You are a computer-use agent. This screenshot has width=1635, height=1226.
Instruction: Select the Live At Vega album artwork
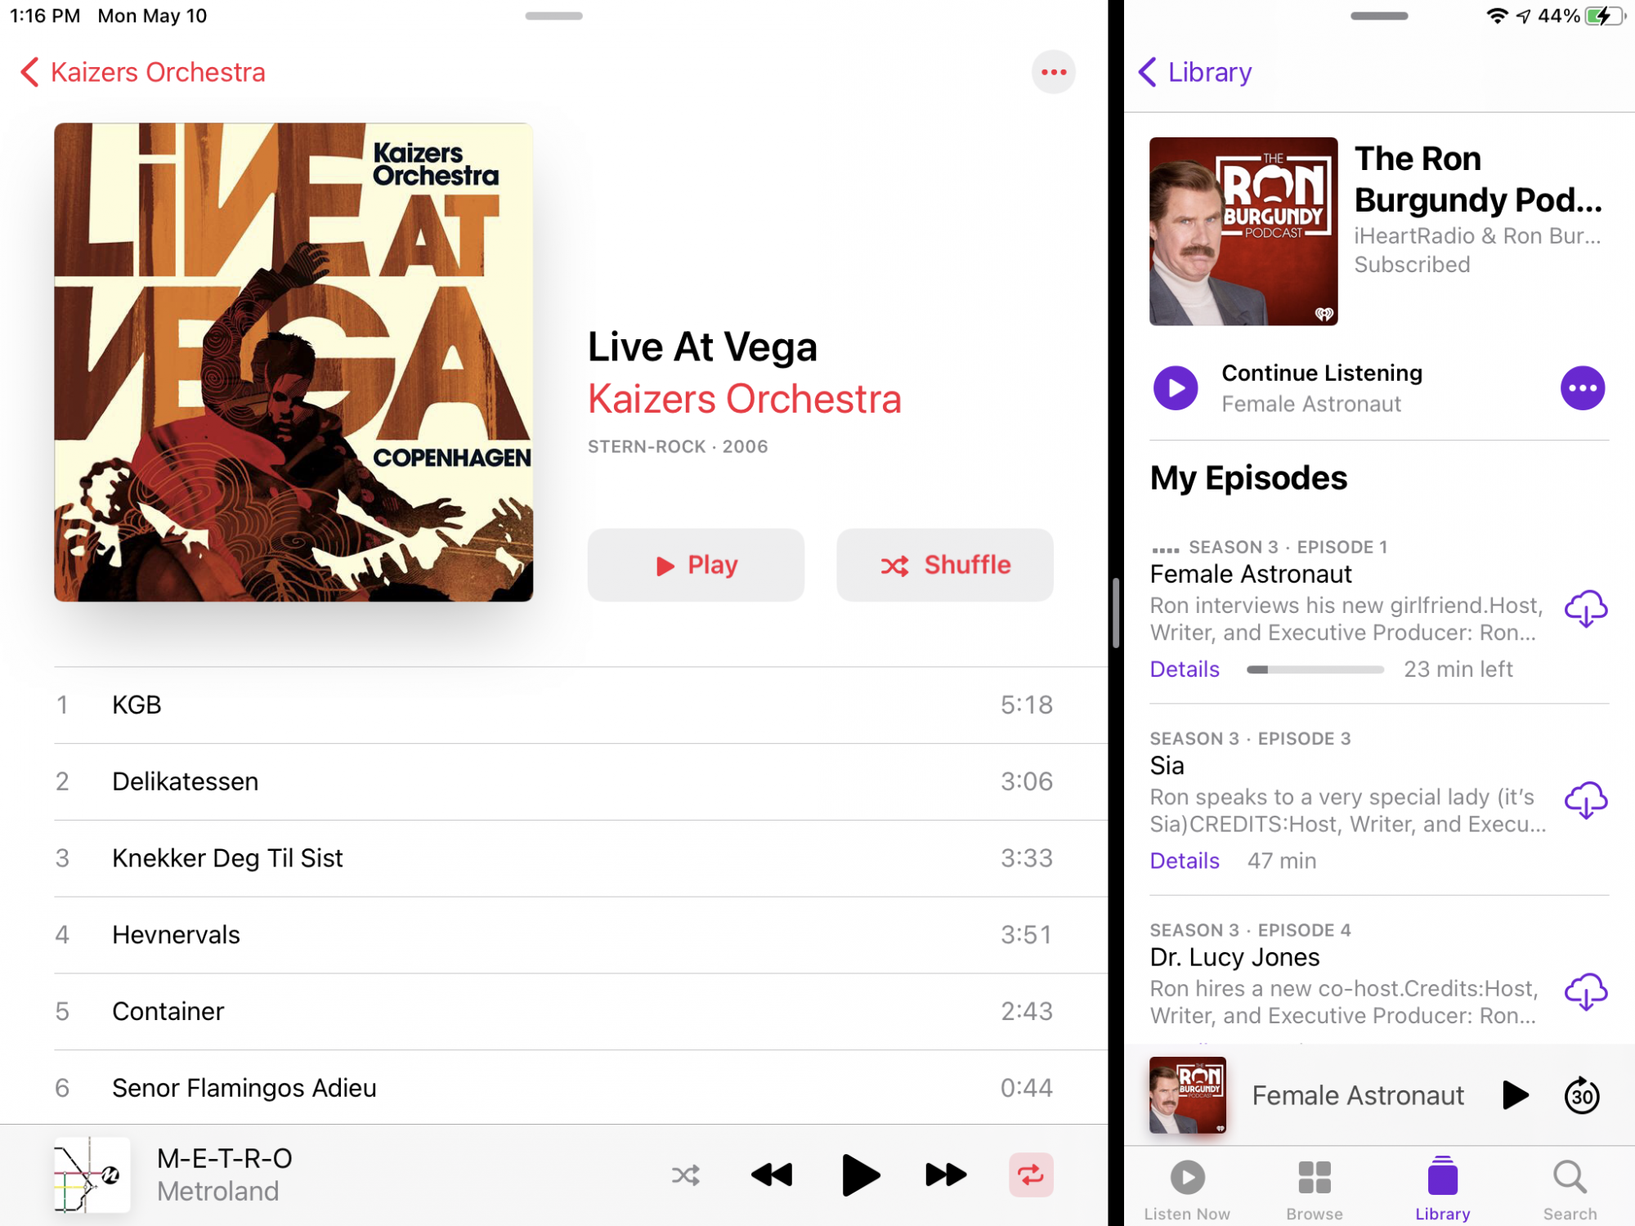(293, 362)
